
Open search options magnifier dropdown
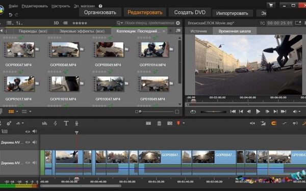click(x=120, y=23)
